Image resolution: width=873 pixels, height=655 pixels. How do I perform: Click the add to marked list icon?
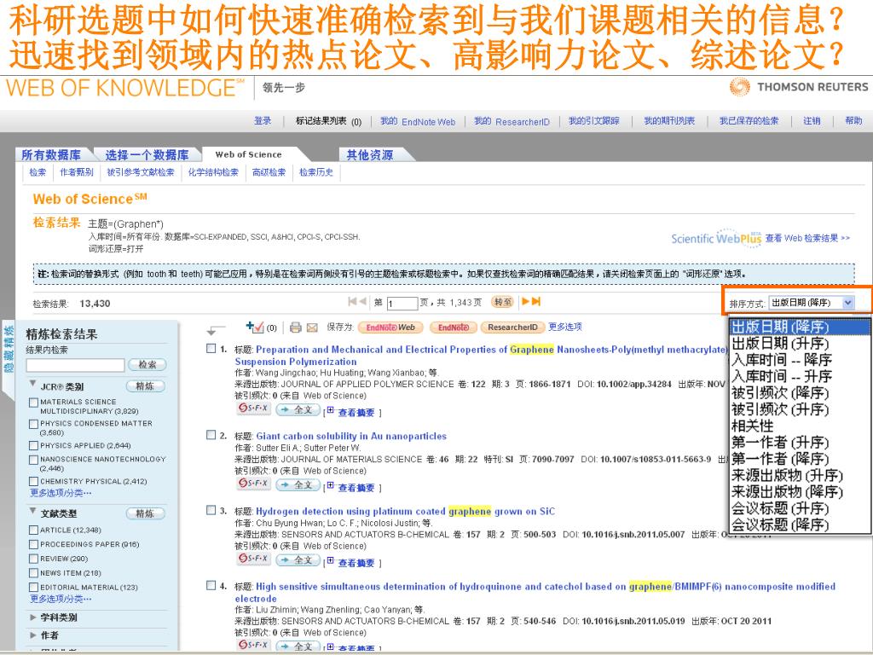(254, 327)
